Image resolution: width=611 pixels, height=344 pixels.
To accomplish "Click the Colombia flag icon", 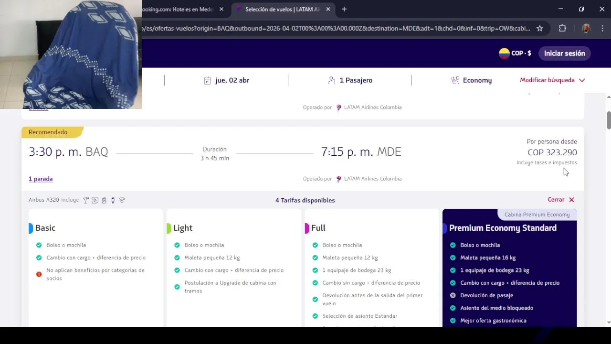I will click(504, 53).
